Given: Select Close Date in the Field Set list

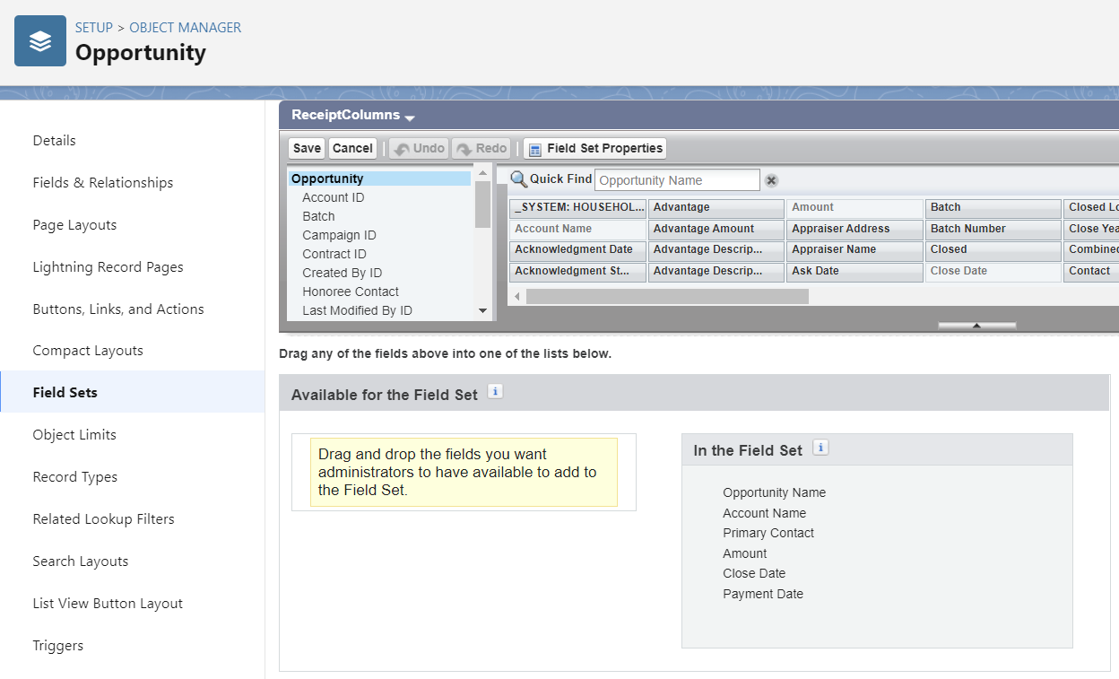Looking at the screenshot, I should [754, 573].
